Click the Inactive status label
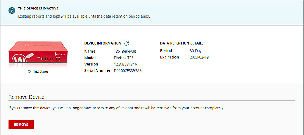This screenshot has height=135, width=304. click(x=41, y=71)
